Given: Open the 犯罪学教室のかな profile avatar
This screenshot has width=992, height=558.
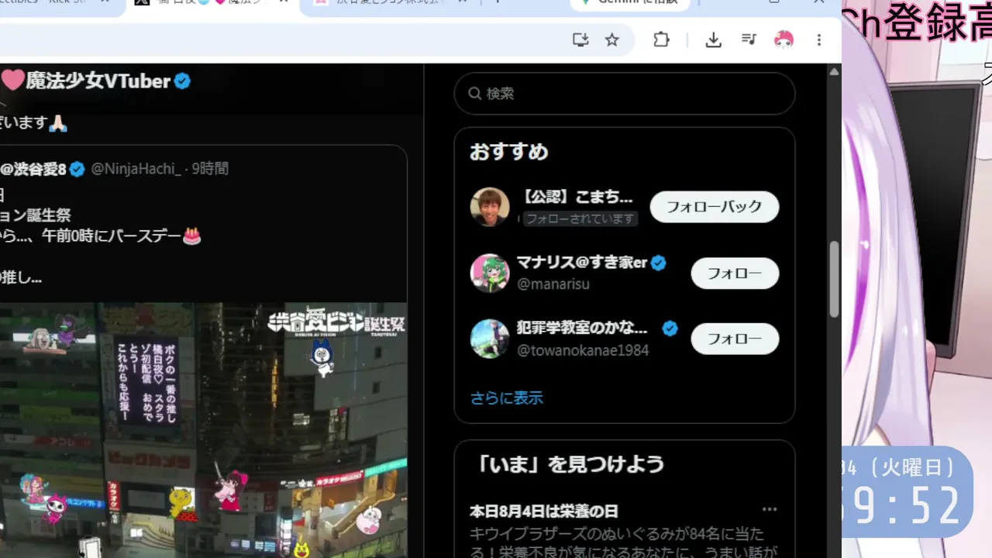Looking at the screenshot, I should coord(490,339).
